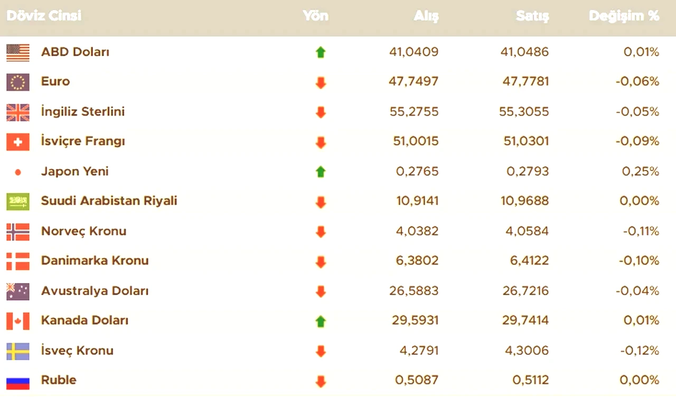
Task: Click the Yön column header
Action: tap(316, 16)
